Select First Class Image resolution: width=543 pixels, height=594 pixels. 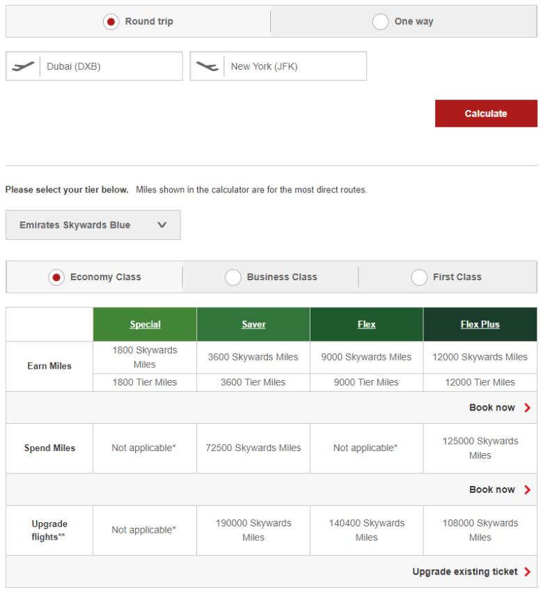coord(420,277)
